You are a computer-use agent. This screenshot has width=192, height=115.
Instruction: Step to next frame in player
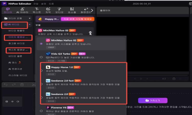[147, 79]
